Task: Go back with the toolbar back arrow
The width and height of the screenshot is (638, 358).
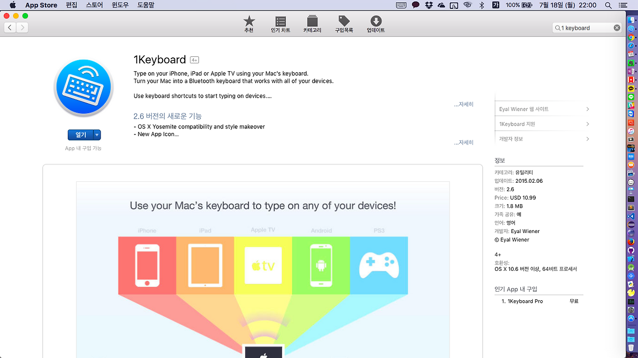Action: (x=10, y=28)
